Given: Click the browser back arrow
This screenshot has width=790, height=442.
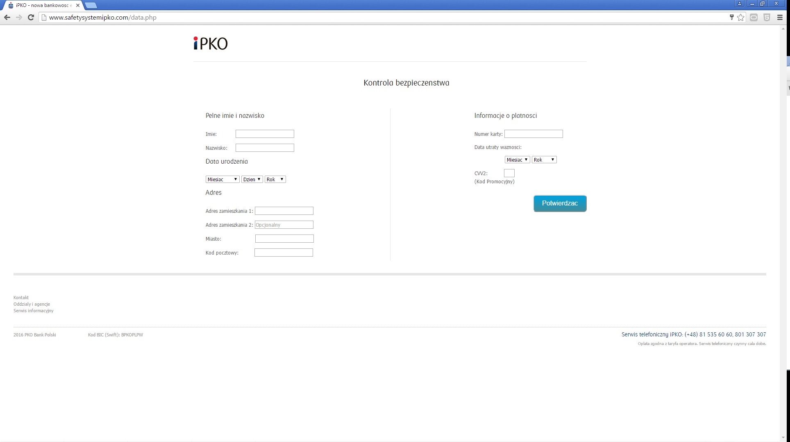Looking at the screenshot, I should 7,17.
